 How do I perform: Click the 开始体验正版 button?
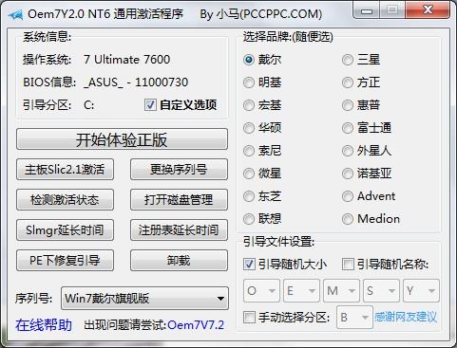coord(122,139)
